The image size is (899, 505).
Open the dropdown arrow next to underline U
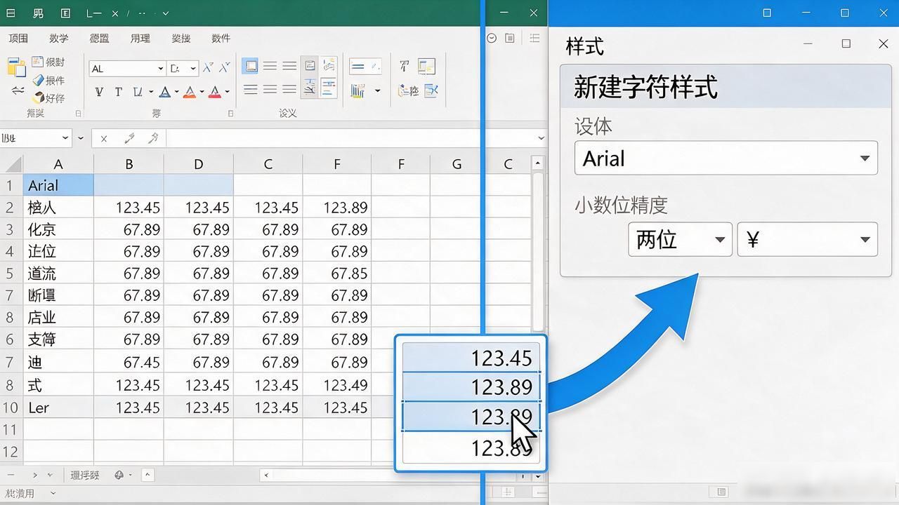[x=150, y=92]
